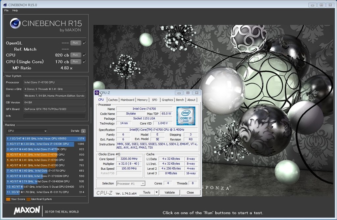Select the Core i7-4770K ranking row

[x=46, y=149]
